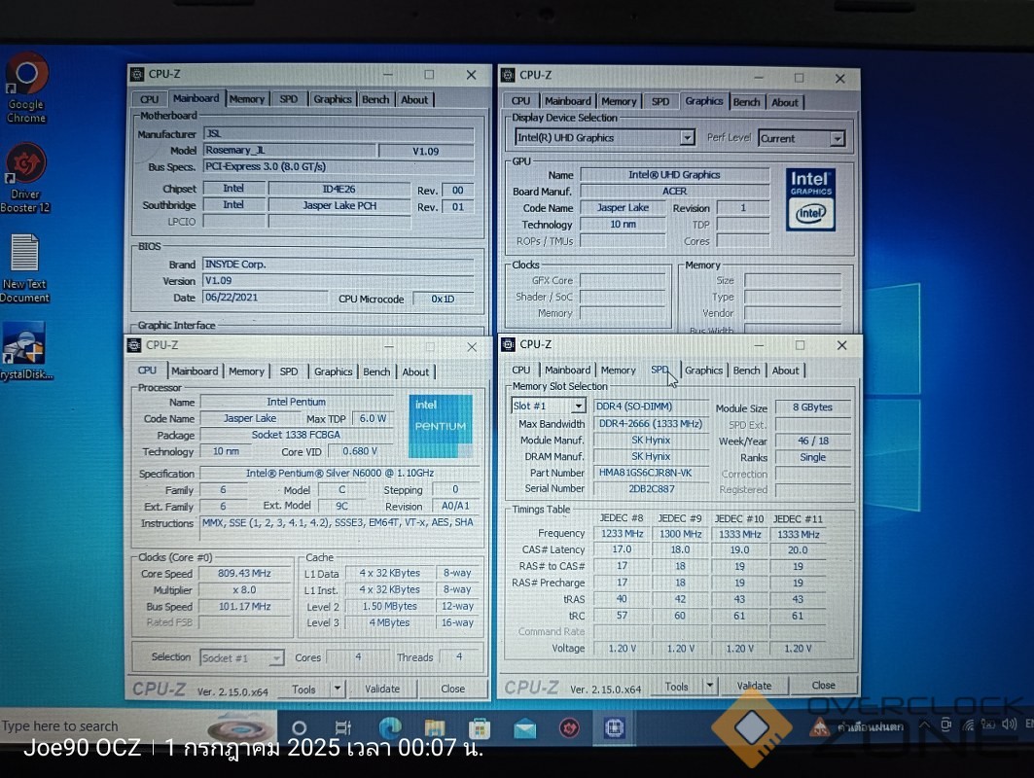Select CPU tab in Mainboard window
The image size is (1034, 778).
pyautogui.click(x=150, y=99)
